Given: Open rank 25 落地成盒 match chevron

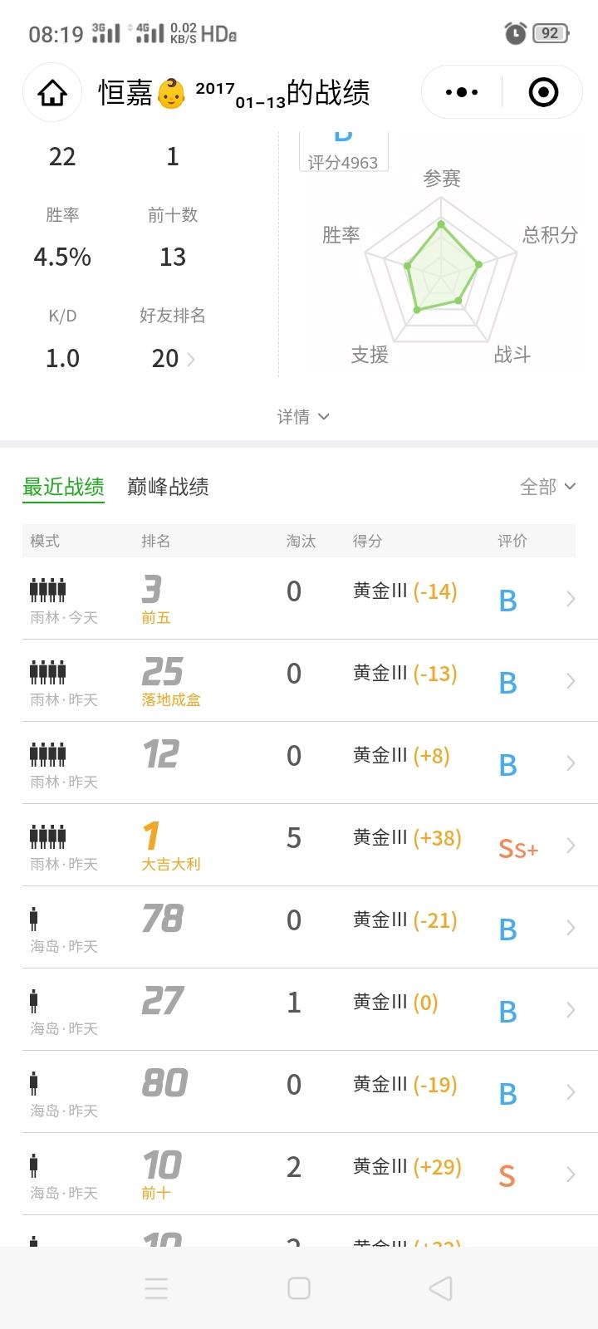Looking at the screenshot, I should [571, 681].
